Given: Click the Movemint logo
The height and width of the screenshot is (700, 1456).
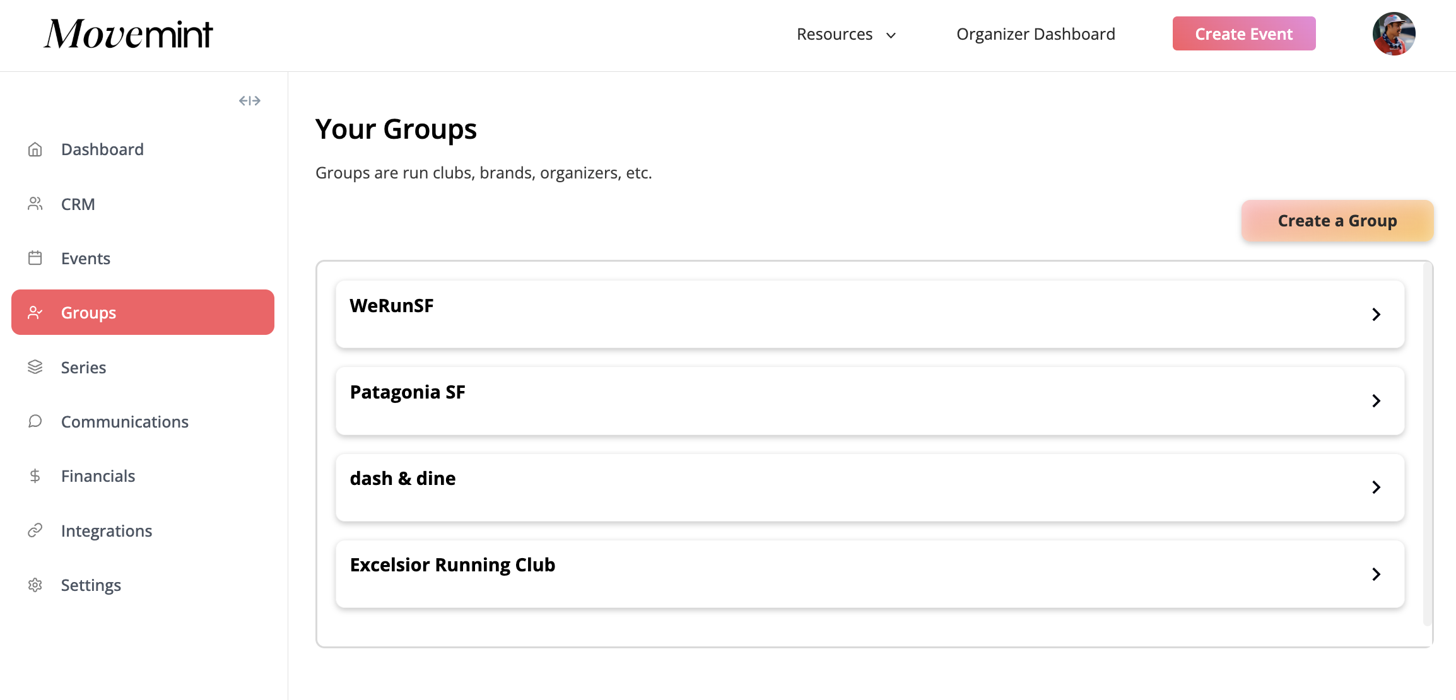Looking at the screenshot, I should [x=129, y=34].
